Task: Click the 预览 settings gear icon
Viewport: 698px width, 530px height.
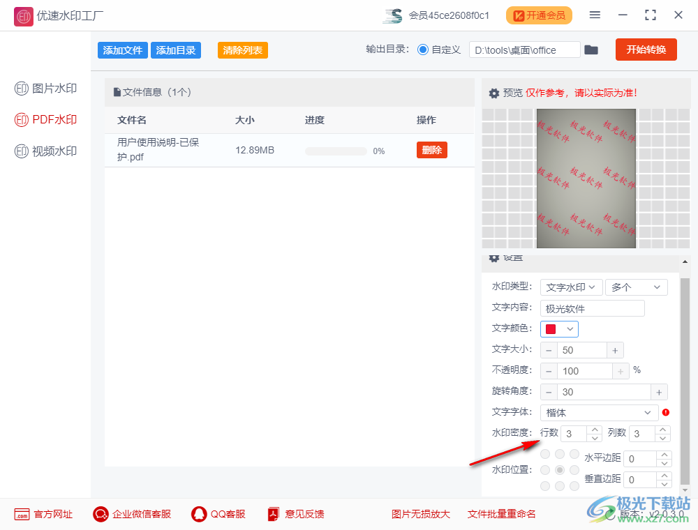Action: pyautogui.click(x=493, y=93)
